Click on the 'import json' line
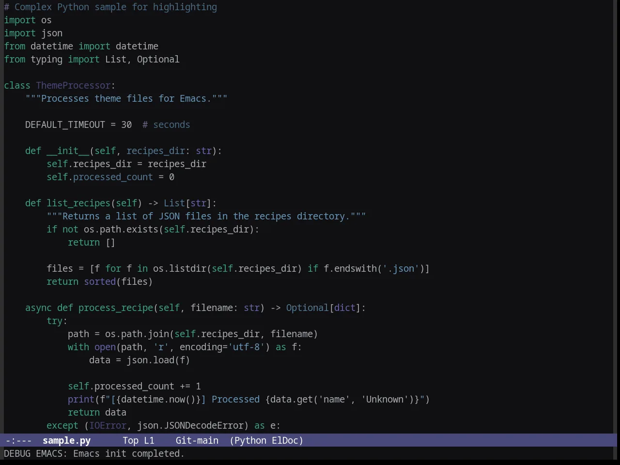The height and width of the screenshot is (465, 620). tap(33, 33)
